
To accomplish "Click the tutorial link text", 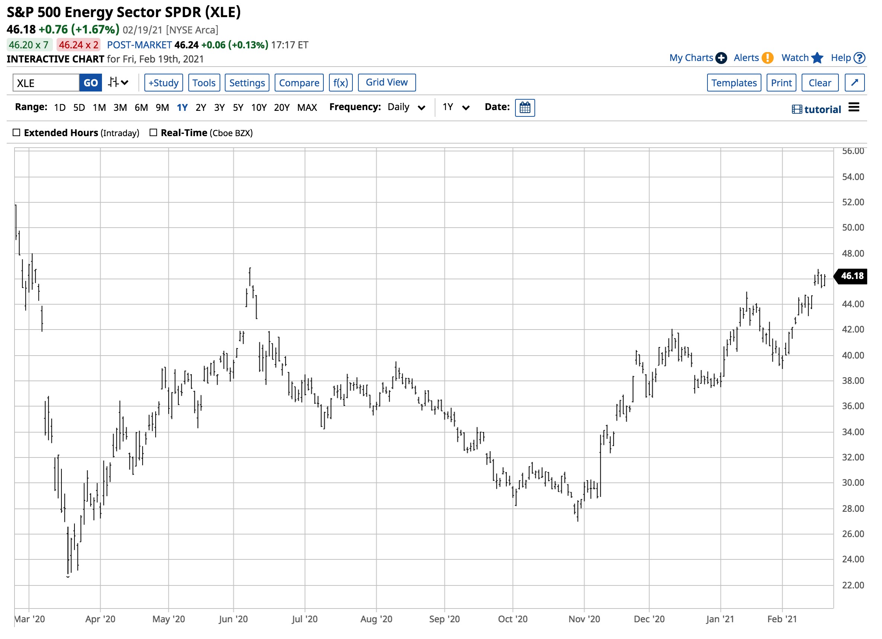I will click(x=822, y=110).
